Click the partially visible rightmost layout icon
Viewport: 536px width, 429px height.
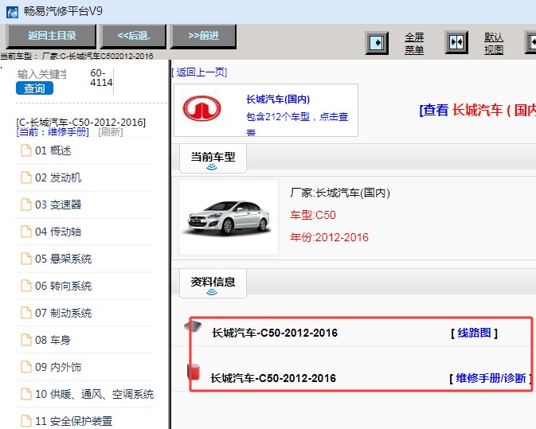[x=530, y=42]
